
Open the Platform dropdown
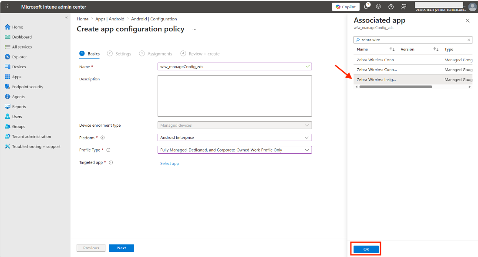coord(234,138)
